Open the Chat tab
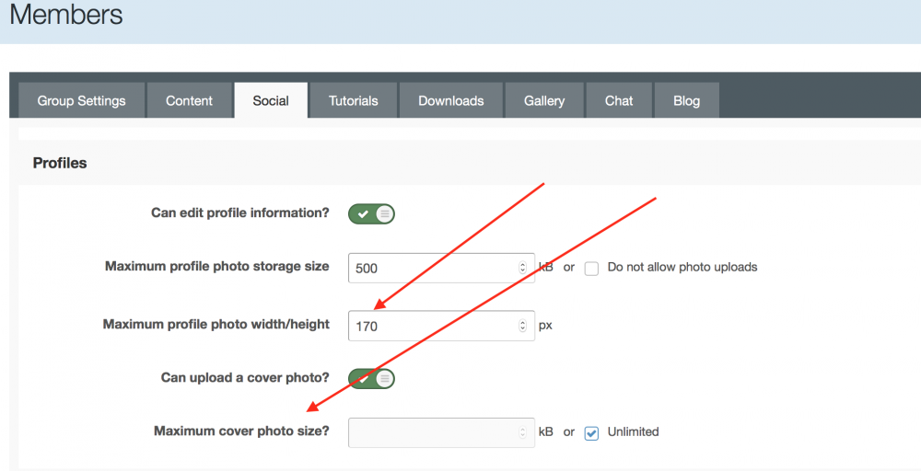The width and height of the screenshot is (921, 471). (619, 101)
